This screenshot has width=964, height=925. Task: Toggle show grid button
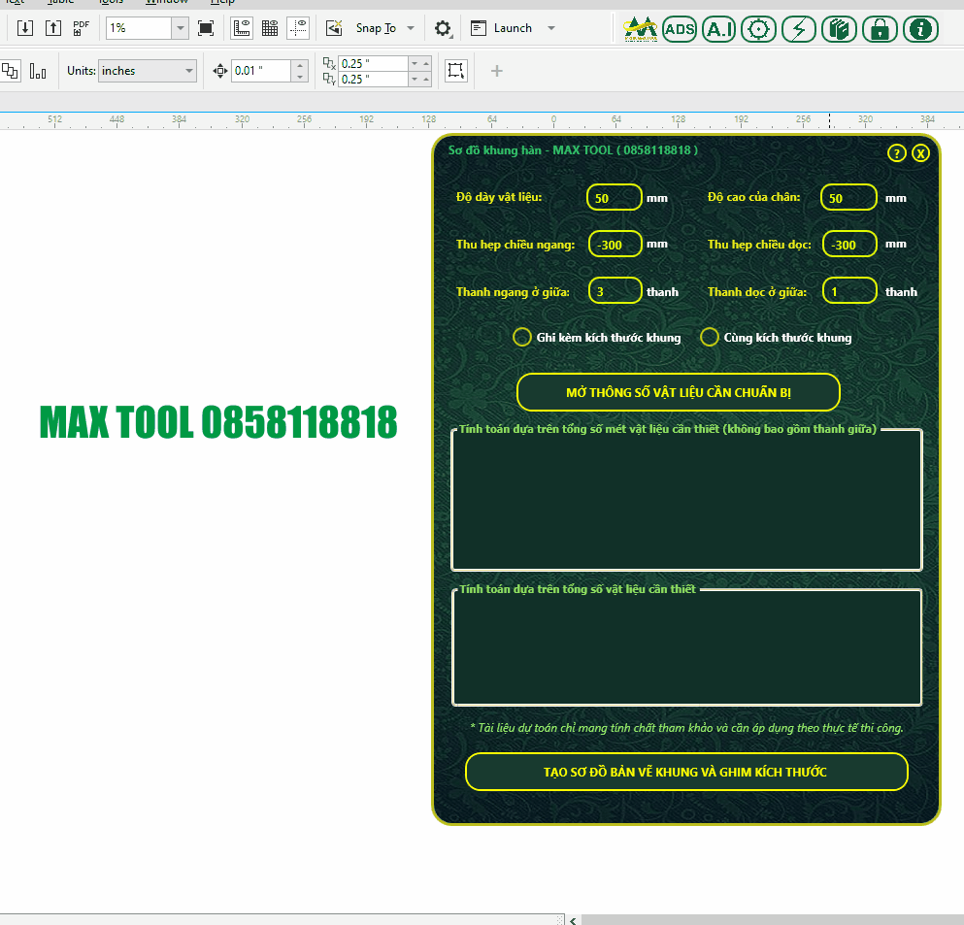pyautogui.click(x=270, y=28)
